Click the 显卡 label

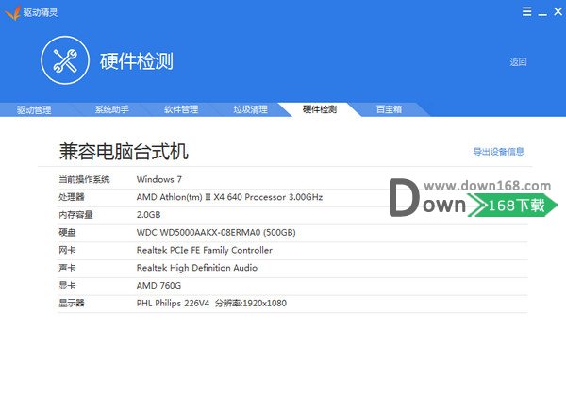67,286
